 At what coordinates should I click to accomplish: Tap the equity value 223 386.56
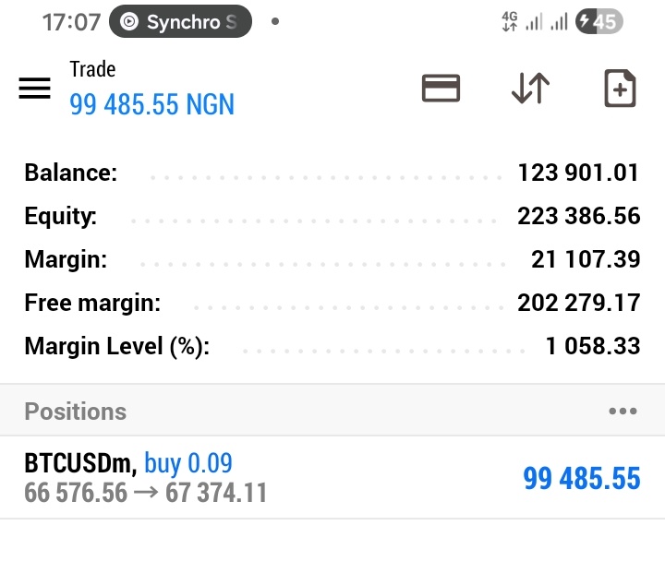pyautogui.click(x=578, y=216)
